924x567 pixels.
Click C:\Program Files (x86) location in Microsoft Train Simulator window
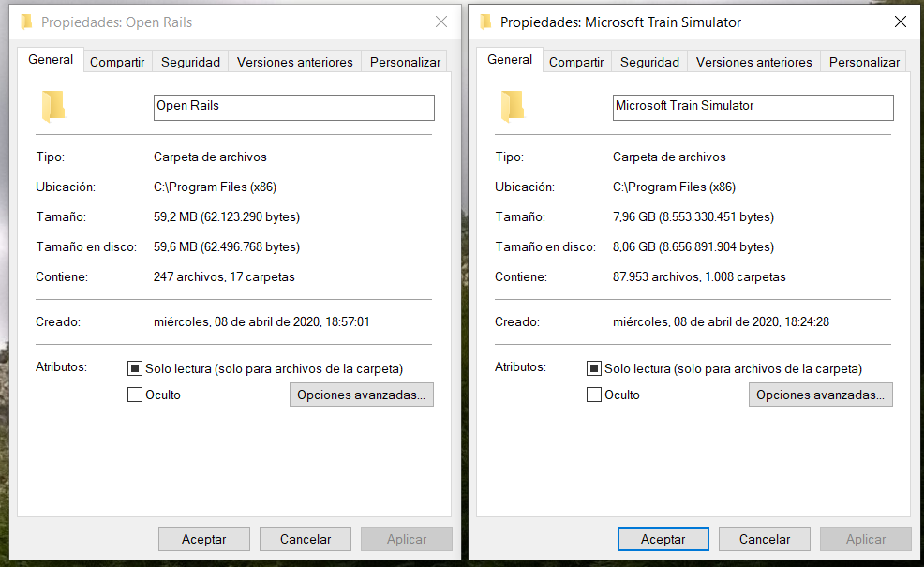point(674,187)
